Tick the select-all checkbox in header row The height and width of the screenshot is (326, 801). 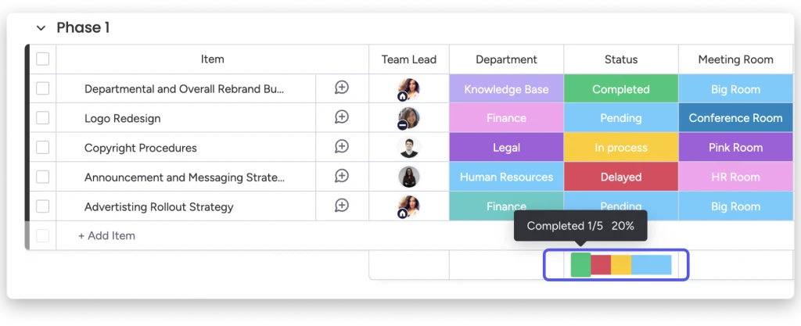point(43,59)
